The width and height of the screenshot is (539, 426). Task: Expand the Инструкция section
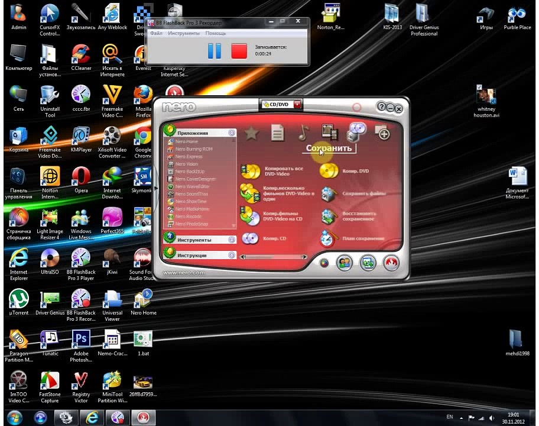[x=232, y=256]
